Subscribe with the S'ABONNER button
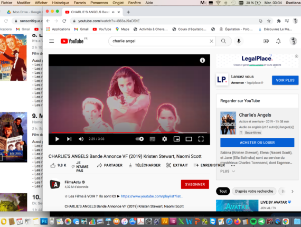The image size is (301, 227). click(x=195, y=184)
